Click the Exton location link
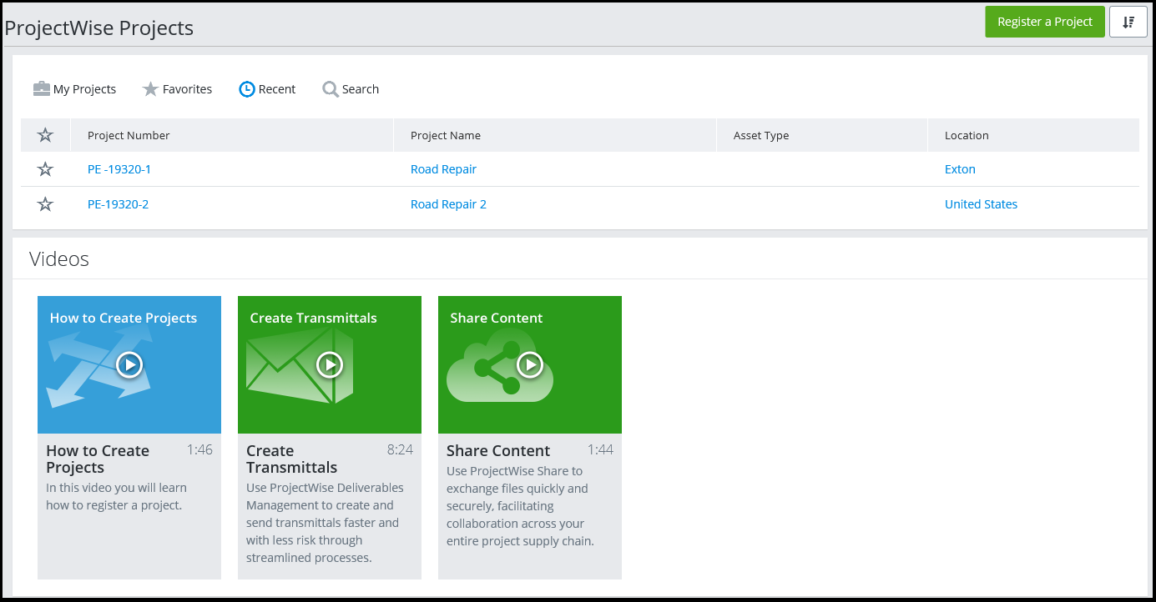Screen dimensions: 1156x602 960,169
